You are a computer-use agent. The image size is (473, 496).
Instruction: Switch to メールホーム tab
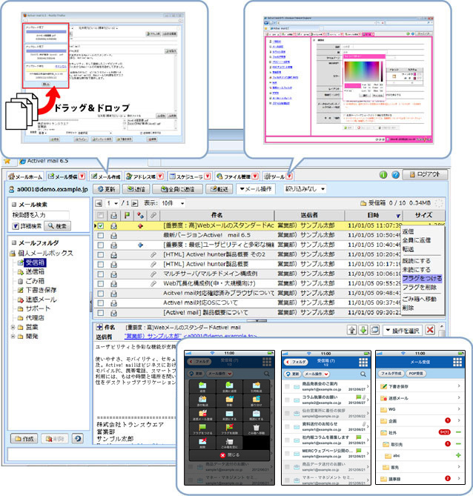pyautogui.click(x=25, y=176)
